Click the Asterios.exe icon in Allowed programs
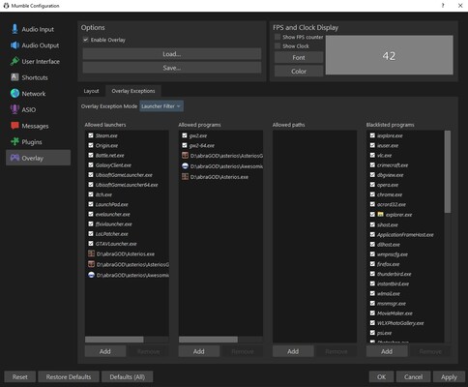This screenshot has height=387, width=468. pyautogui.click(x=185, y=176)
